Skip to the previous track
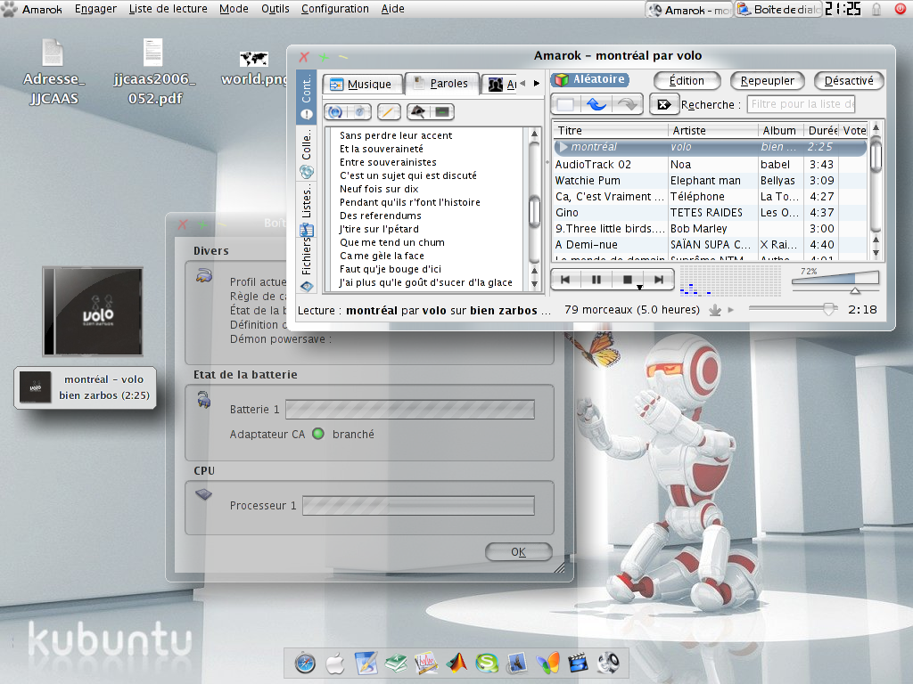The image size is (913, 684). [x=564, y=280]
